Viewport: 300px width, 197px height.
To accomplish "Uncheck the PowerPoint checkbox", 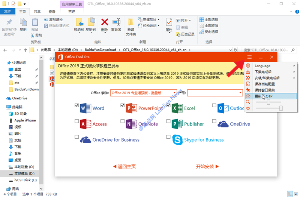I will 123,105.
